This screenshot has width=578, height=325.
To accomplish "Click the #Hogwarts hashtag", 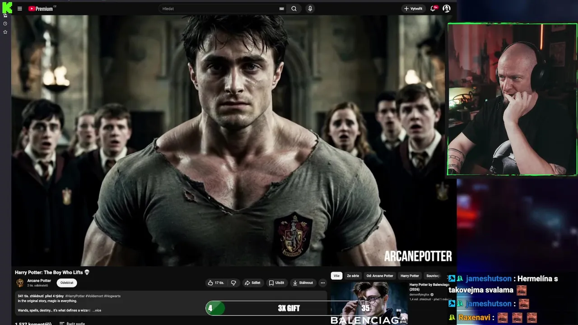I will point(112,296).
